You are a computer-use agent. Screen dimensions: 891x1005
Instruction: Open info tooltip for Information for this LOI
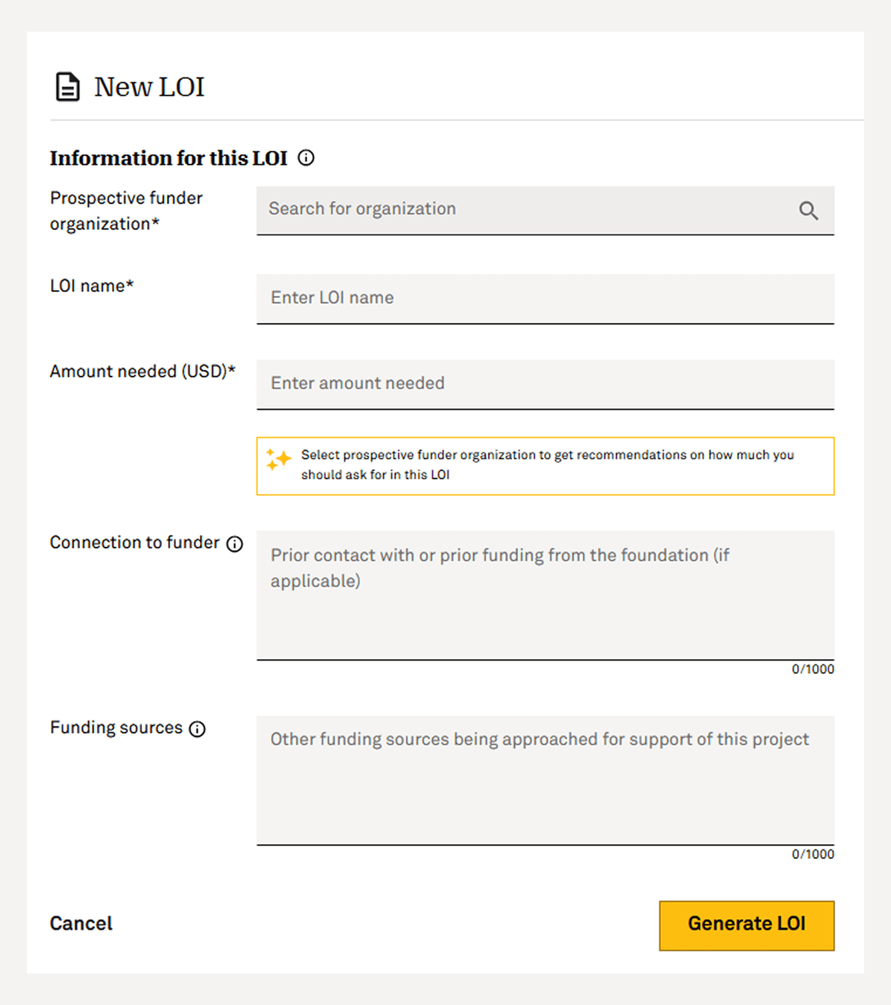tap(306, 158)
